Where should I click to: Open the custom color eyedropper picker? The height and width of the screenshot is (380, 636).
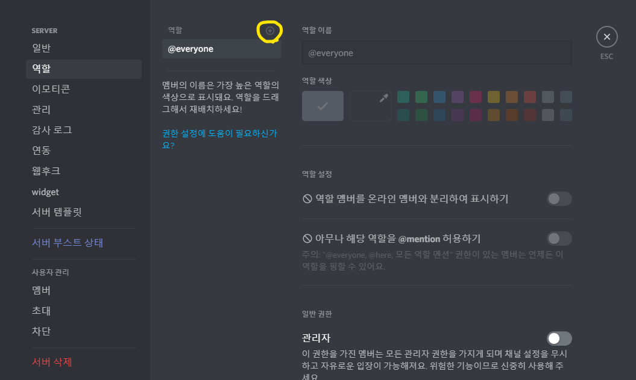point(370,106)
